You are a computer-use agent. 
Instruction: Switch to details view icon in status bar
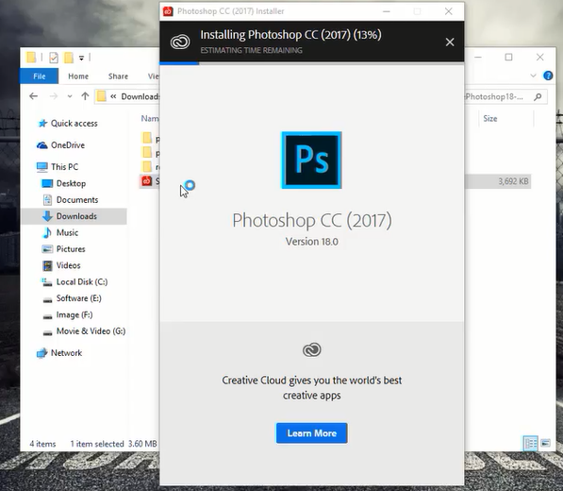click(x=530, y=443)
